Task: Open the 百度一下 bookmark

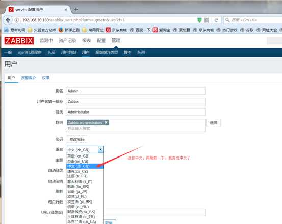Action: point(140,30)
